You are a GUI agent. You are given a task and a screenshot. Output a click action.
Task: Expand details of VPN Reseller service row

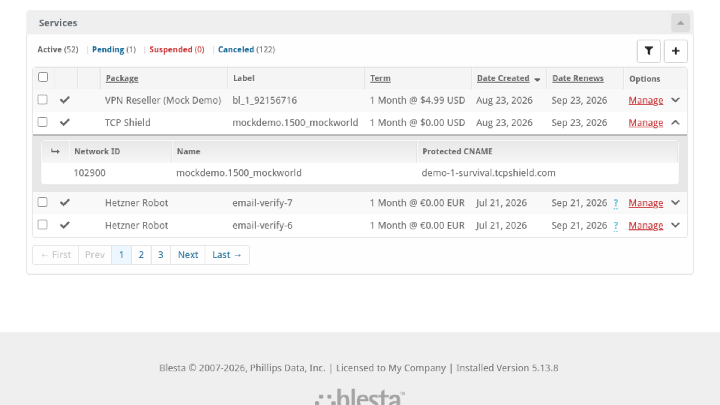pos(675,100)
